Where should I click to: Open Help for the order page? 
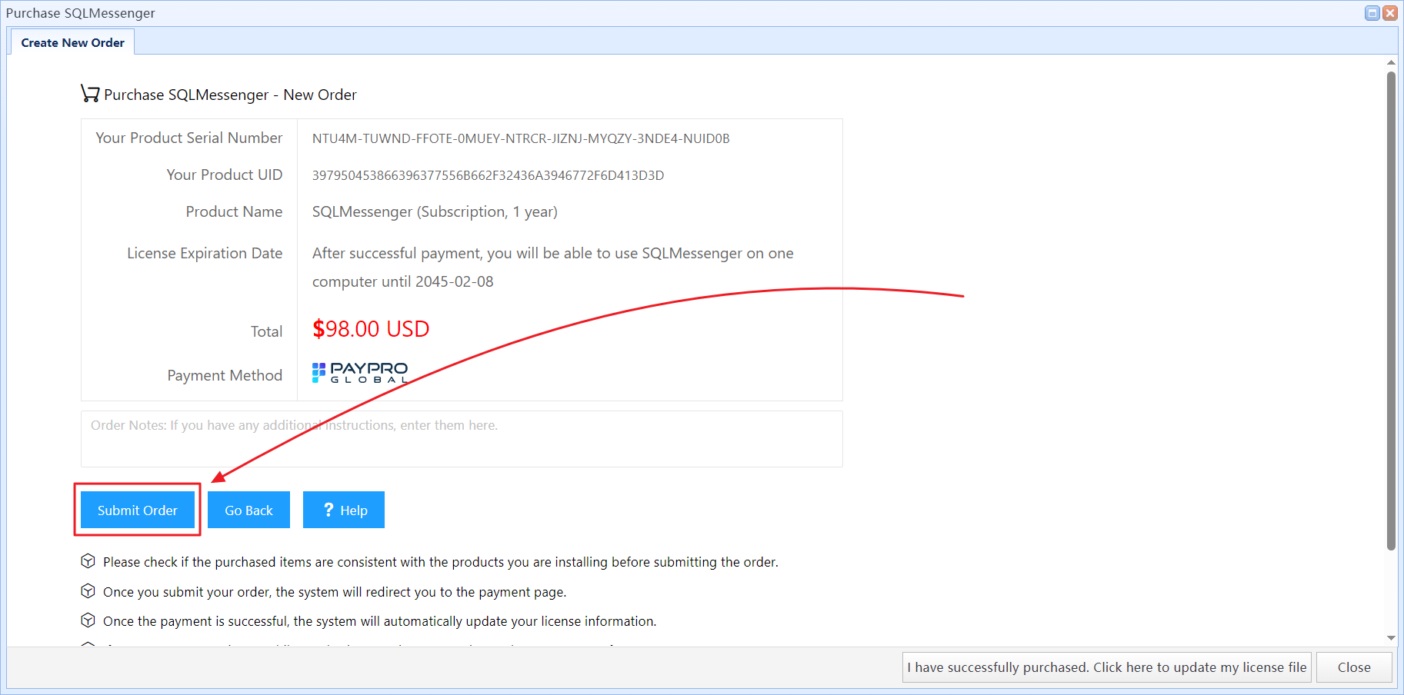coord(344,510)
